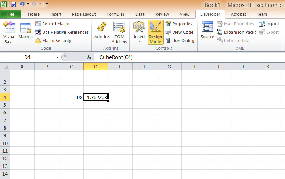Open the File tab
This screenshot has height=179, width=285.
coord(11,14)
